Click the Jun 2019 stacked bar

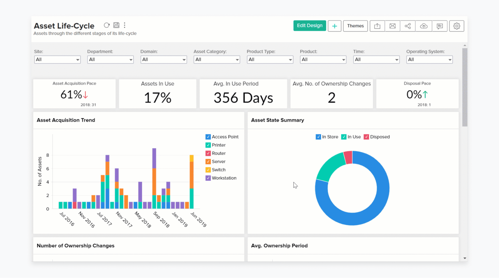[192, 182]
